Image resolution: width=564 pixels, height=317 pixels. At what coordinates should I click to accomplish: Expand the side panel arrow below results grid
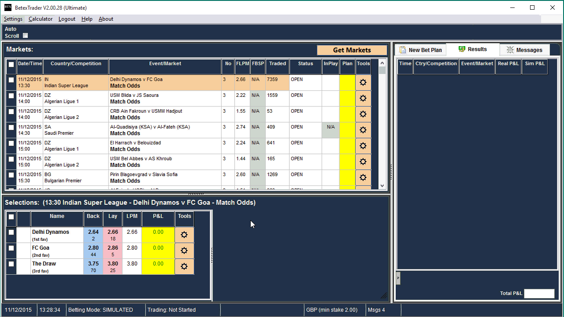coord(398,278)
